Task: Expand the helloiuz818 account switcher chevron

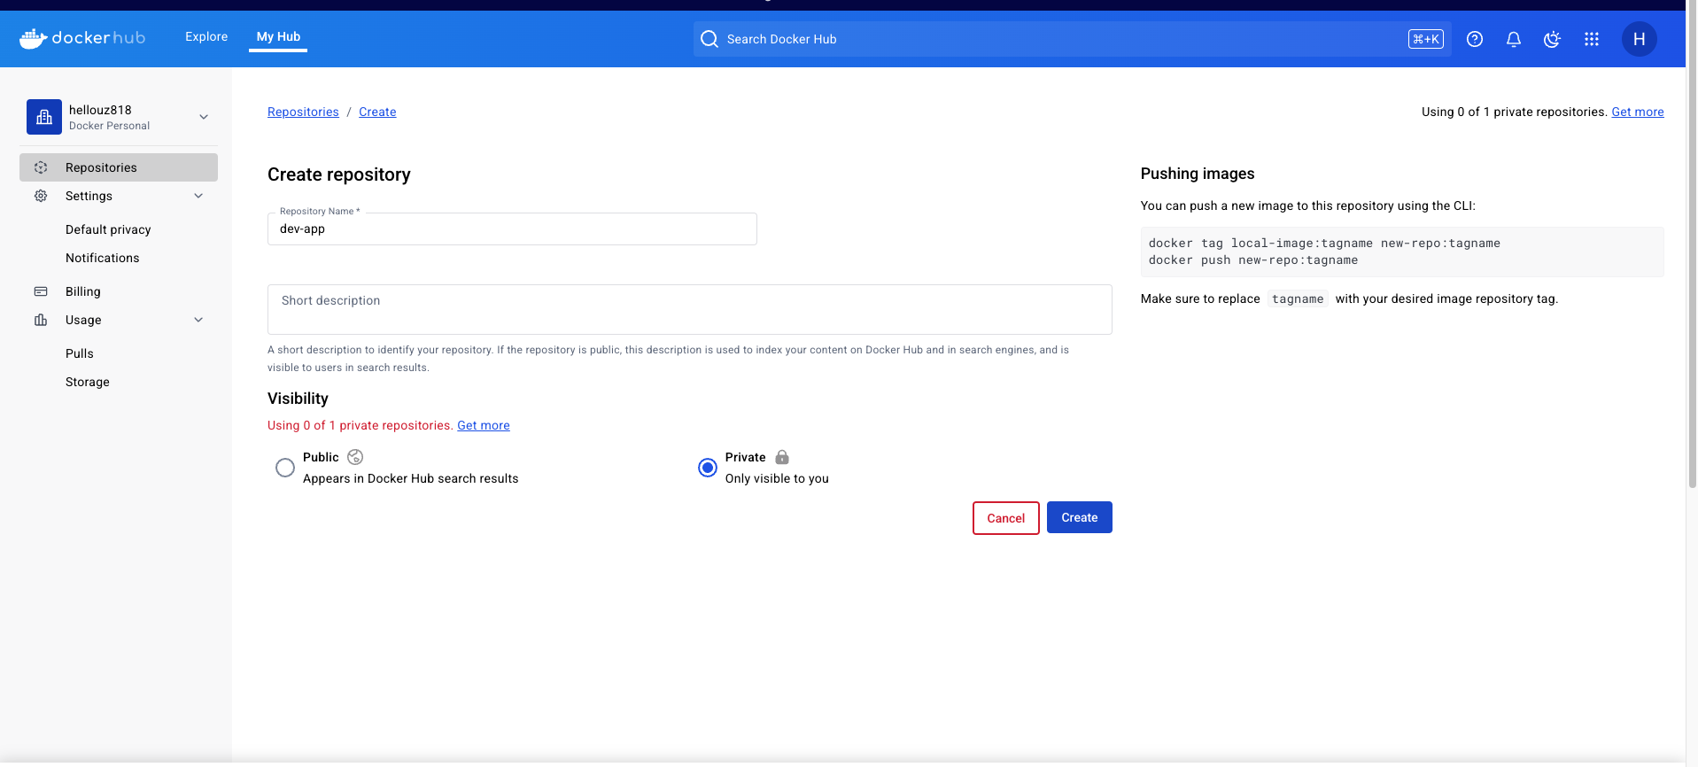Action: tap(204, 117)
